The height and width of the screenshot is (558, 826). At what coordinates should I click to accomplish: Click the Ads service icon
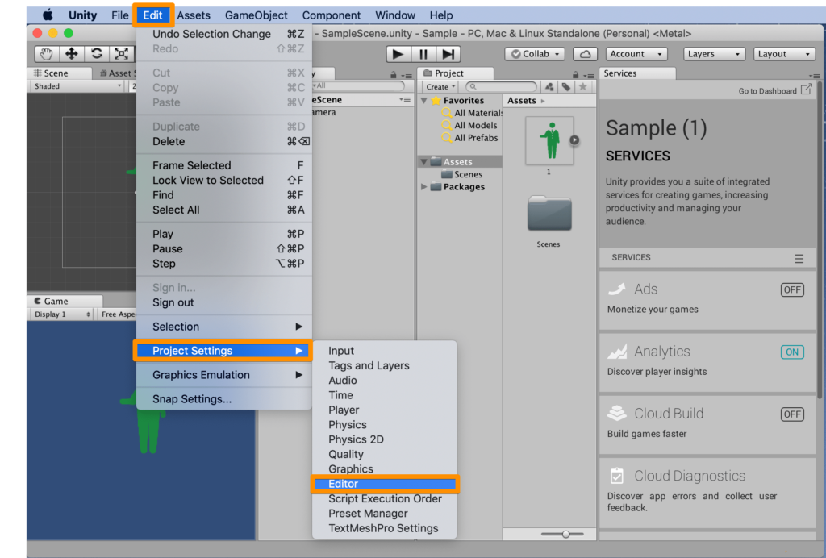click(617, 289)
